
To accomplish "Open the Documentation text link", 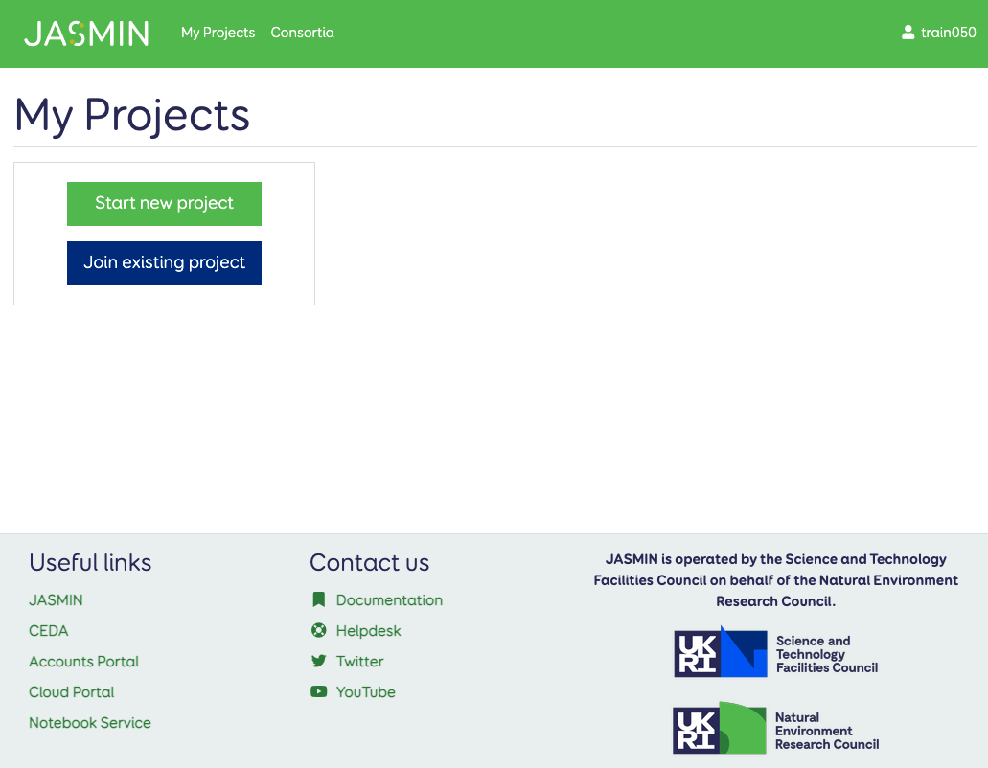I will click(389, 600).
